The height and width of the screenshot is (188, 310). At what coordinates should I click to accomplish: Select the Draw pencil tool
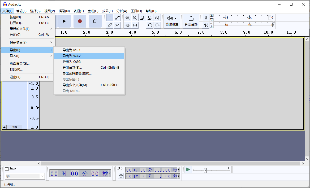tap(110, 25)
